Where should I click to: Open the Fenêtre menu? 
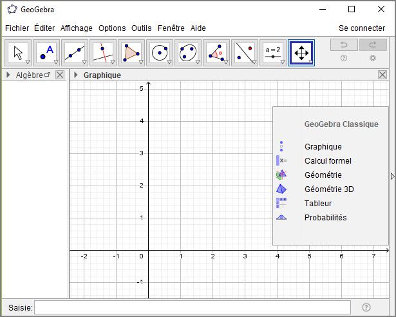click(171, 28)
